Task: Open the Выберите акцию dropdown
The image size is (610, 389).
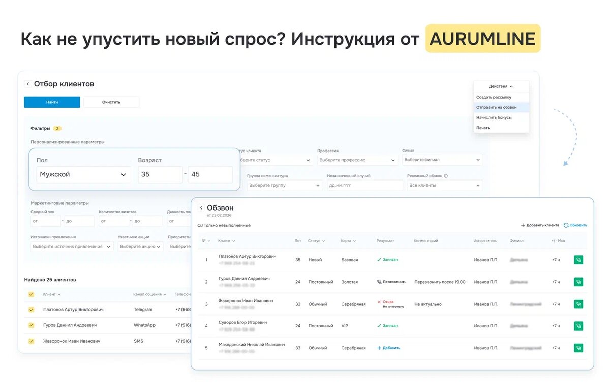Action: [x=141, y=247]
